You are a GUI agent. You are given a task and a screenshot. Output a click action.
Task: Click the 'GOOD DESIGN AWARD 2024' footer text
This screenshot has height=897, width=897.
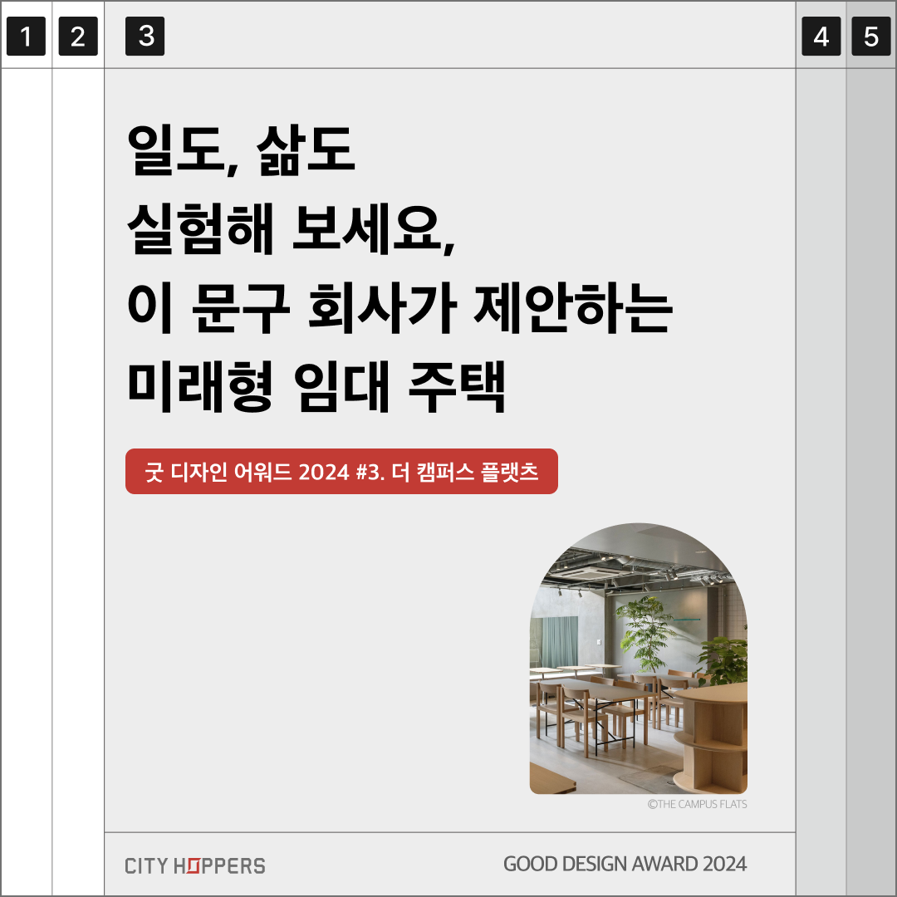(625, 864)
